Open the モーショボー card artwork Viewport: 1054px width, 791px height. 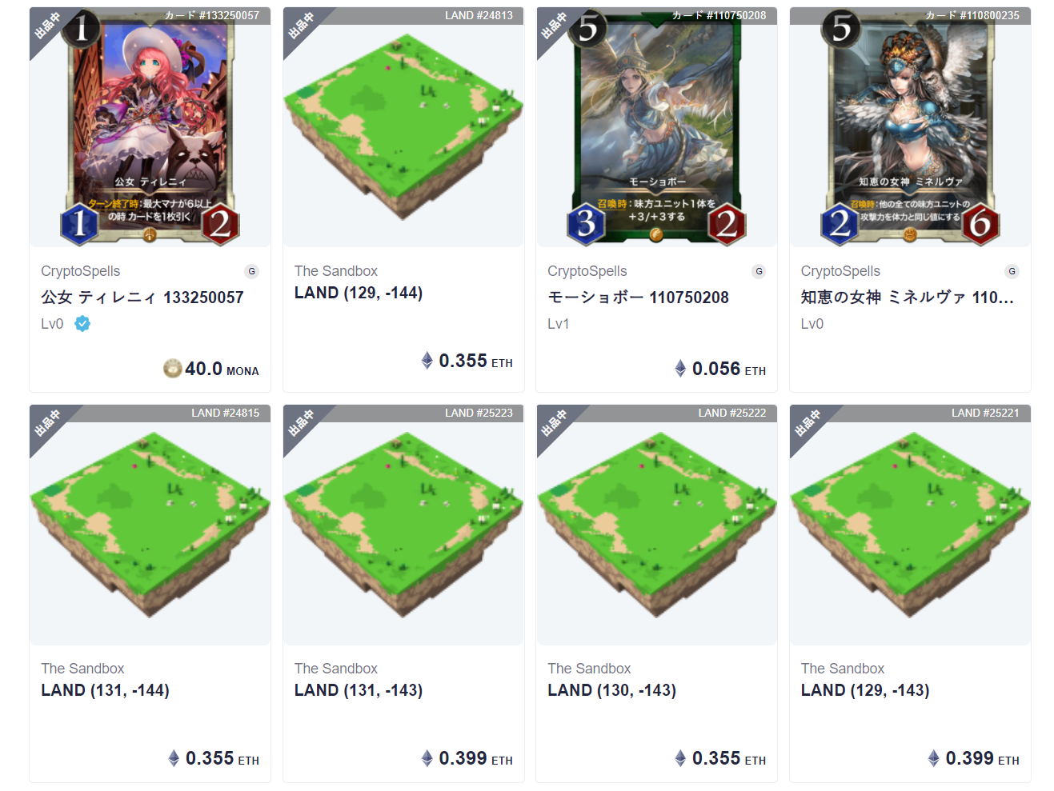point(657,128)
